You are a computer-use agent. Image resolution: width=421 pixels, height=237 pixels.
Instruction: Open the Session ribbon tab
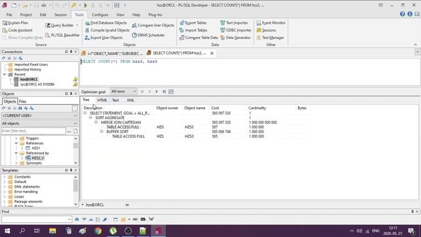pyautogui.click(x=61, y=14)
